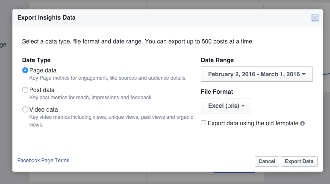Screen dimensions: 330x184
Task: Enable the old template export checkbox
Action: (203, 123)
